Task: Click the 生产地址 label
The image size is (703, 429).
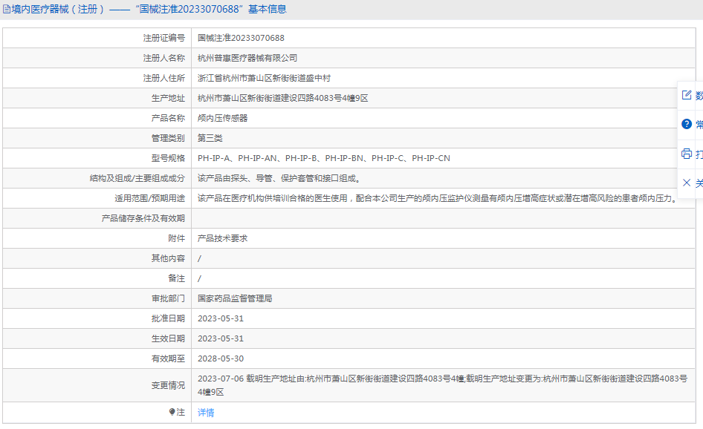Action: 168,98
